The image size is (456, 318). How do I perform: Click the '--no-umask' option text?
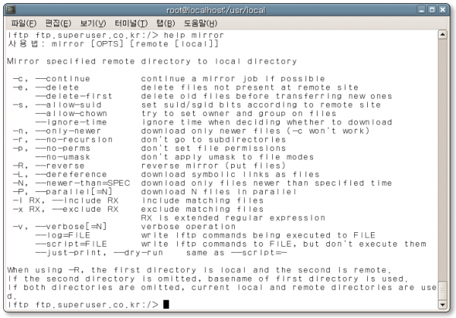63,157
